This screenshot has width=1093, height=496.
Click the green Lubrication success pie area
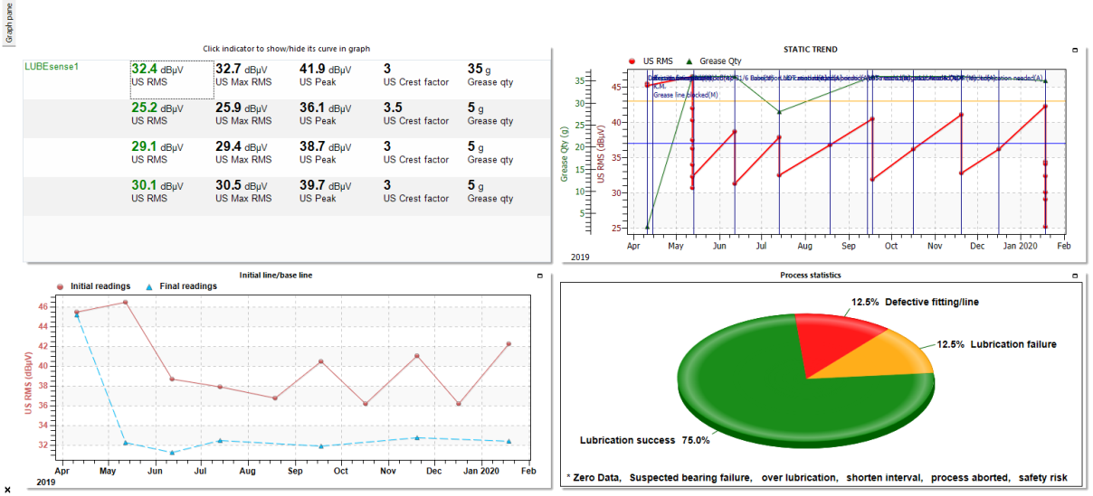pyautogui.click(x=742, y=388)
